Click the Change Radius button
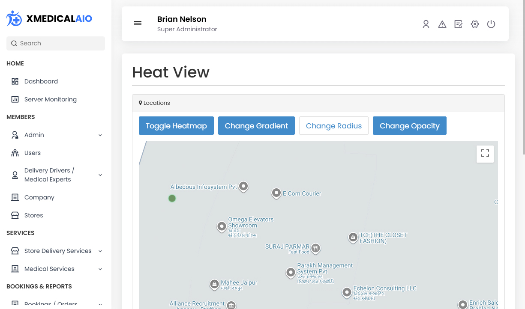The image size is (525, 309). coord(333,126)
